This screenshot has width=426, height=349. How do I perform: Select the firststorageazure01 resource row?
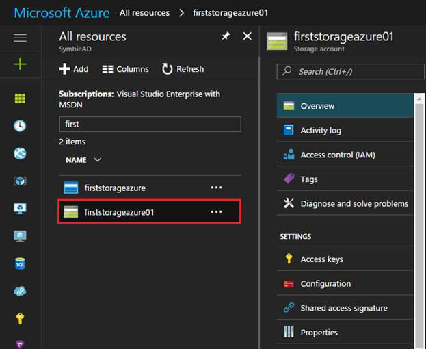tap(150, 211)
